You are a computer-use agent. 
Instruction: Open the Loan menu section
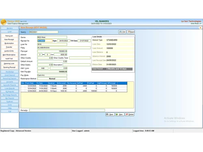(x=9, y=32)
